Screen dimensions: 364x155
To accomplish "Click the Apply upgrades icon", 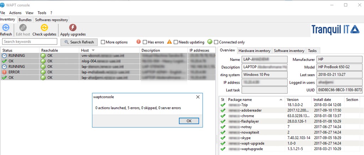I will tap(73, 28).
